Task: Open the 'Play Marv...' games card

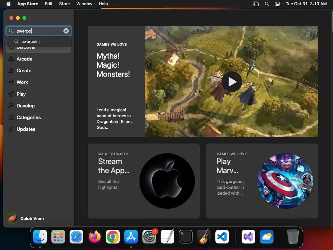Action: [x=262, y=181]
